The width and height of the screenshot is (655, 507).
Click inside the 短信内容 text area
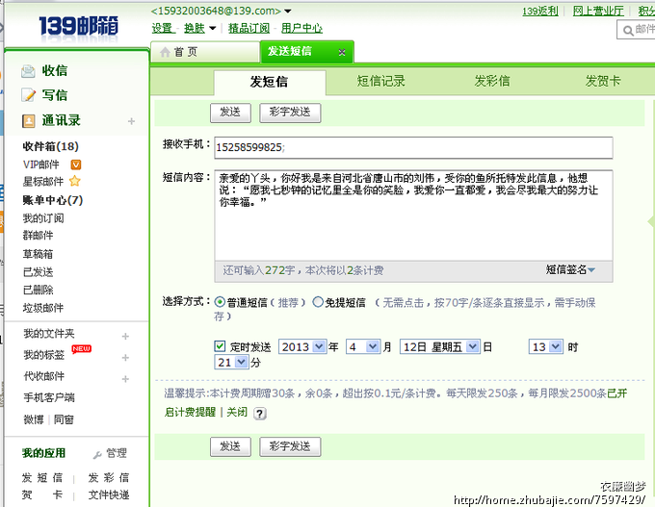413,215
